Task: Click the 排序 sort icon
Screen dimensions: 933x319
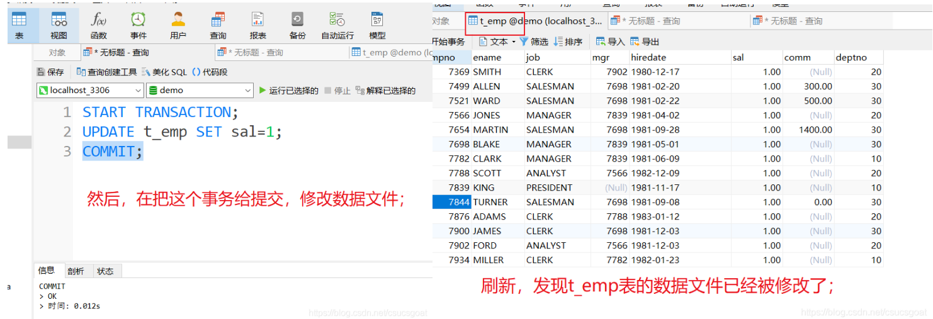Action: 568,42
